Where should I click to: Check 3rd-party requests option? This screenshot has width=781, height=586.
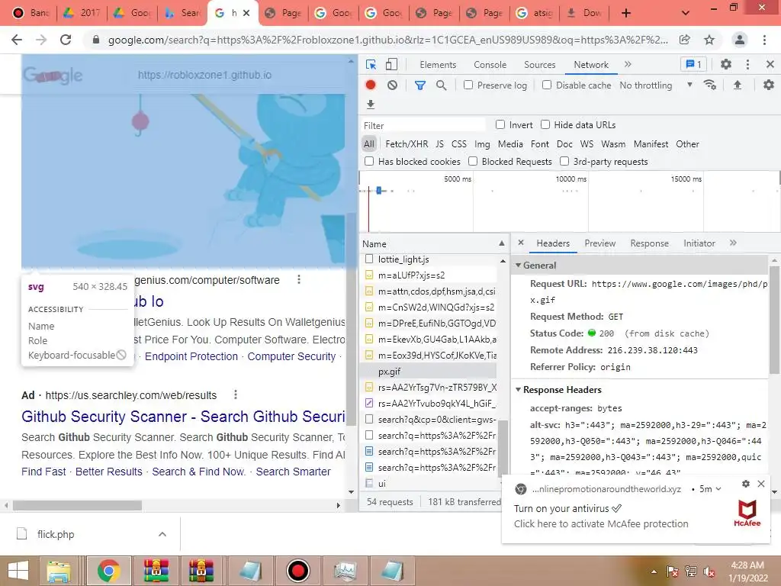(x=564, y=161)
